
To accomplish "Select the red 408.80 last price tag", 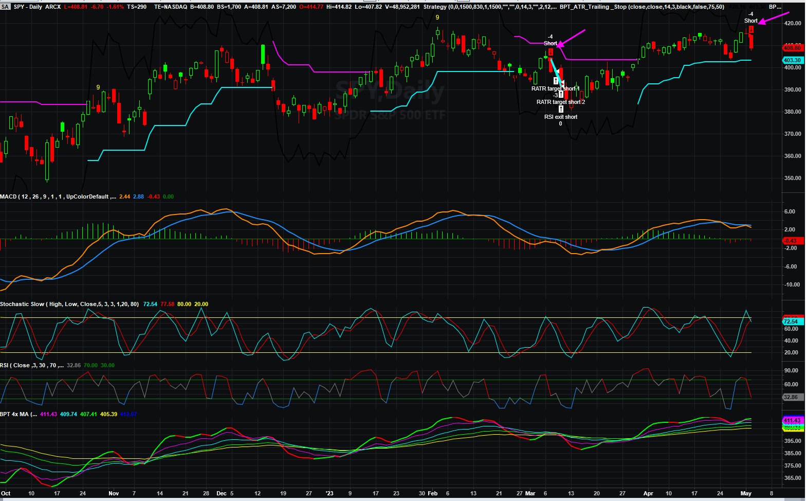I will click(792, 48).
